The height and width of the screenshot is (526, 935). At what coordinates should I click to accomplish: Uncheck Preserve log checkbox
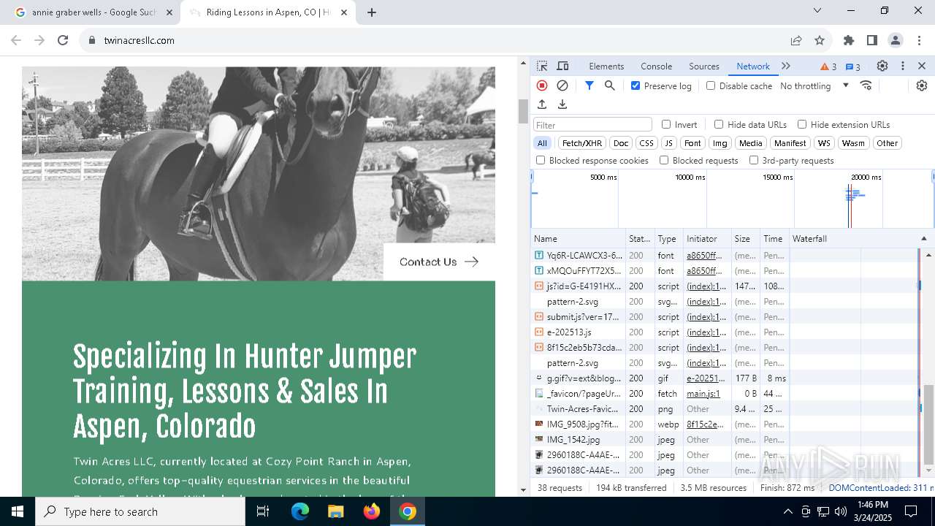point(636,85)
